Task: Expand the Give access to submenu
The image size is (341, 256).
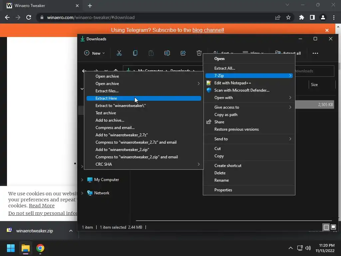Action: pos(249,107)
